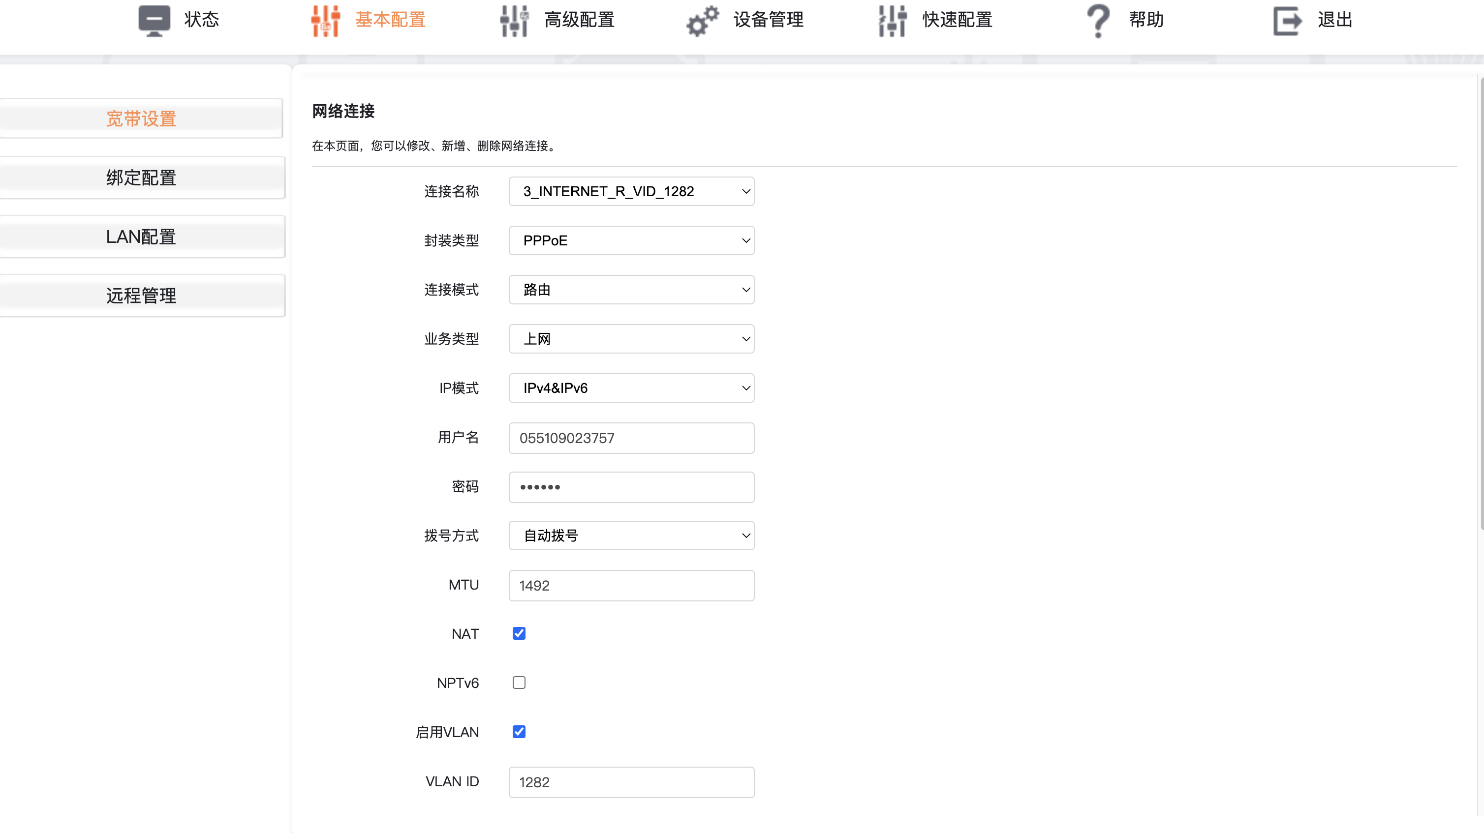Expand the 业务类型 上网 dropdown
The width and height of the screenshot is (1484, 833).
click(631, 338)
